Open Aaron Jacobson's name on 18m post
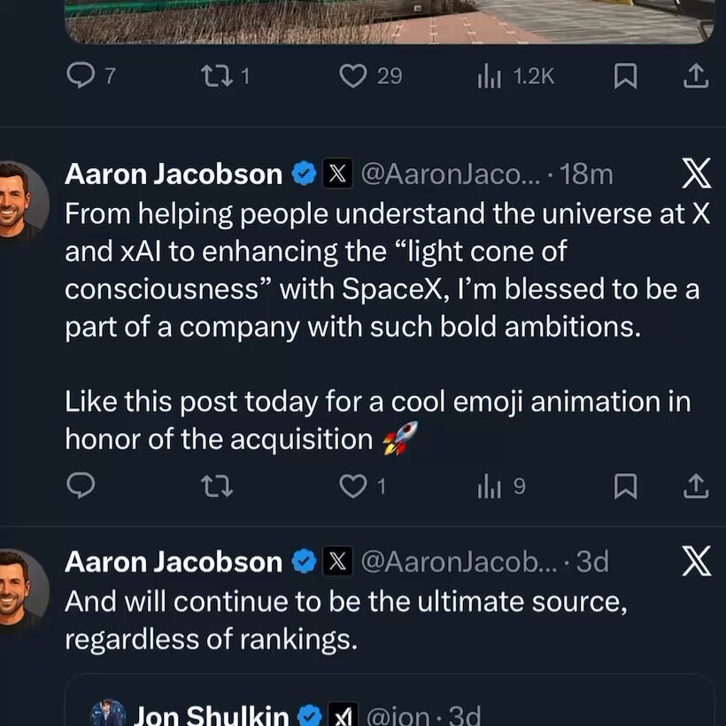 click(174, 174)
